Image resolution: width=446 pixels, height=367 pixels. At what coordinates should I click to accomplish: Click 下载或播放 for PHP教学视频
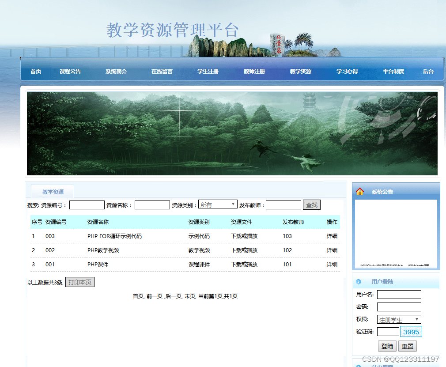[244, 250]
